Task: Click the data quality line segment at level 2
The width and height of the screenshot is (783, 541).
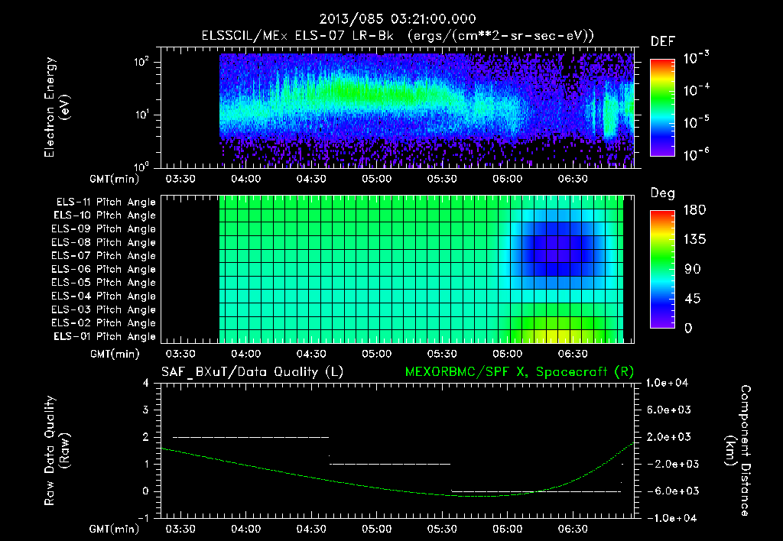Action: coord(251,437)
